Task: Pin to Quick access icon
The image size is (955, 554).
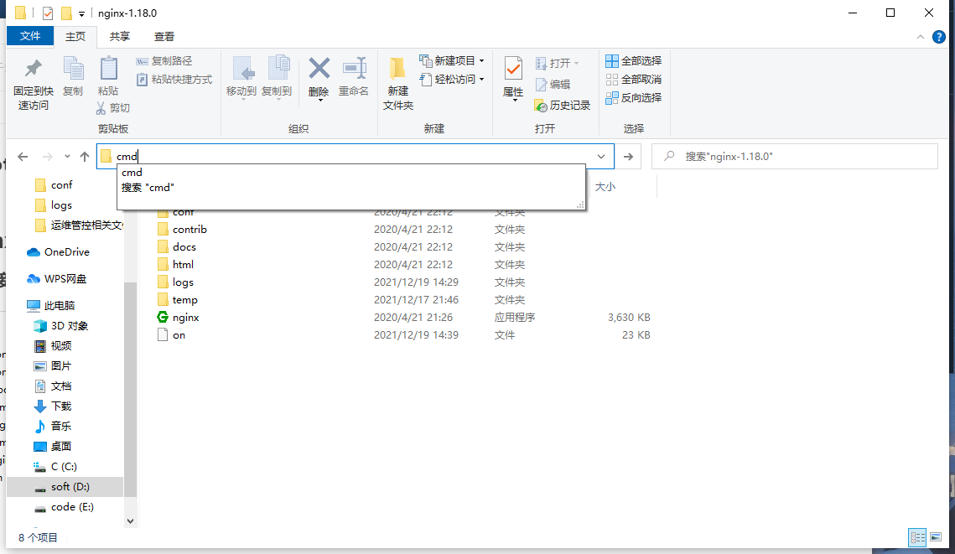Action: (x=34, y=70)
